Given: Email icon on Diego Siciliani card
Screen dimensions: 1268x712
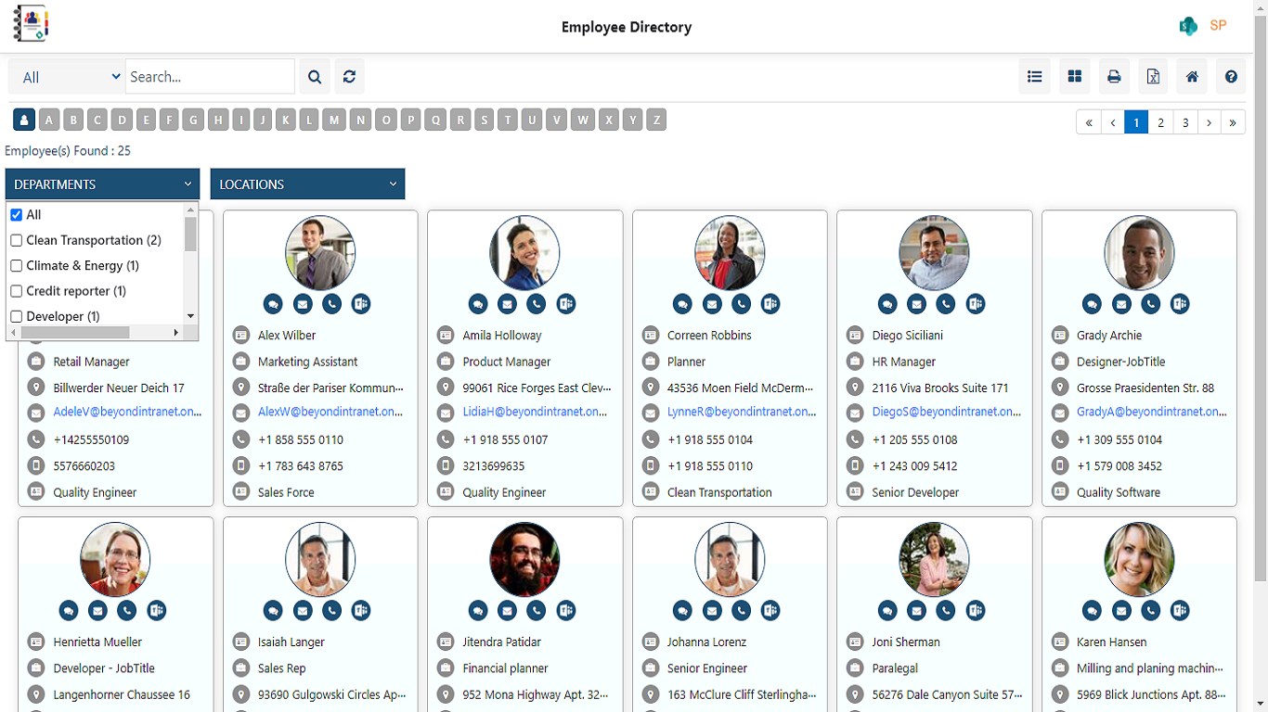Looking at the screenshot, I should (917, 303).
